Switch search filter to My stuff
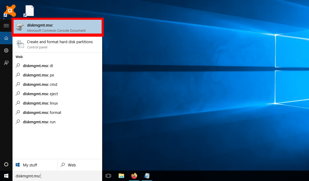309x181 pixels. point(29,165)
